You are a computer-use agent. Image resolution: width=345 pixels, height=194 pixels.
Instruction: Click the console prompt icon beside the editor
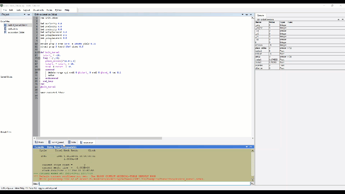tap(252, 18)
